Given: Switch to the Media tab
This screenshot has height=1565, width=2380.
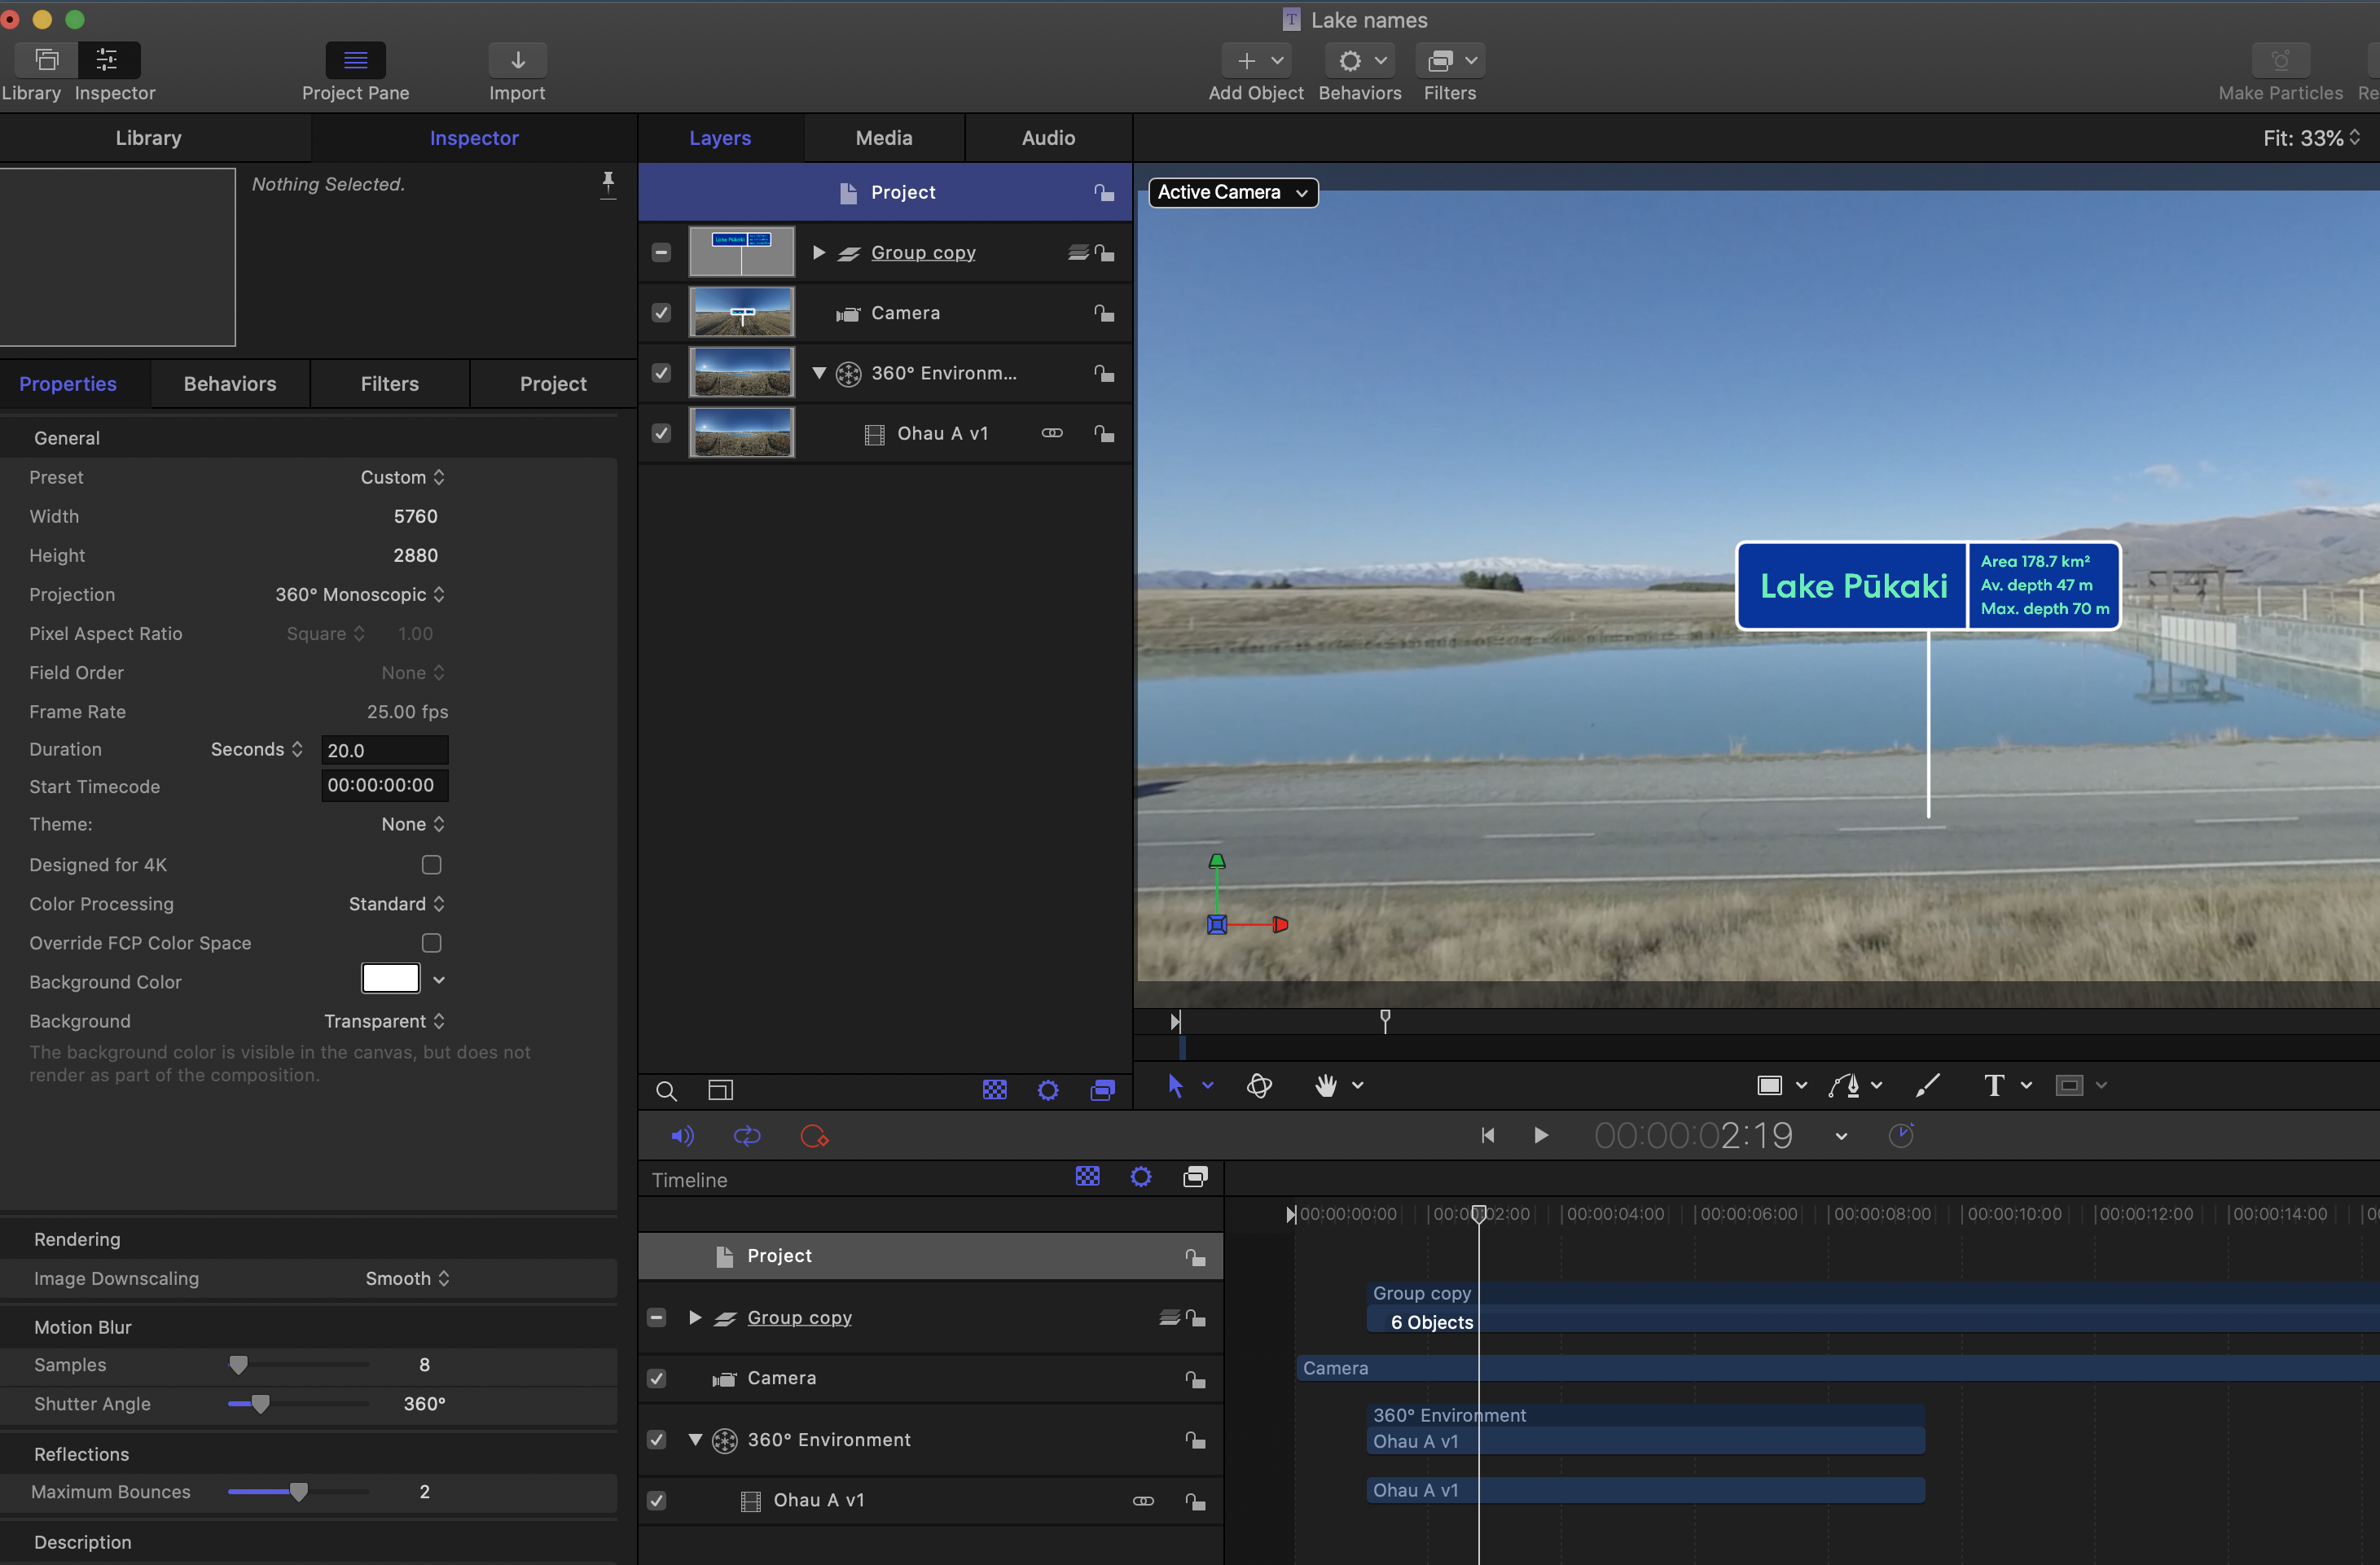Looking at the screenshot, I should click(x=883, y=138).
